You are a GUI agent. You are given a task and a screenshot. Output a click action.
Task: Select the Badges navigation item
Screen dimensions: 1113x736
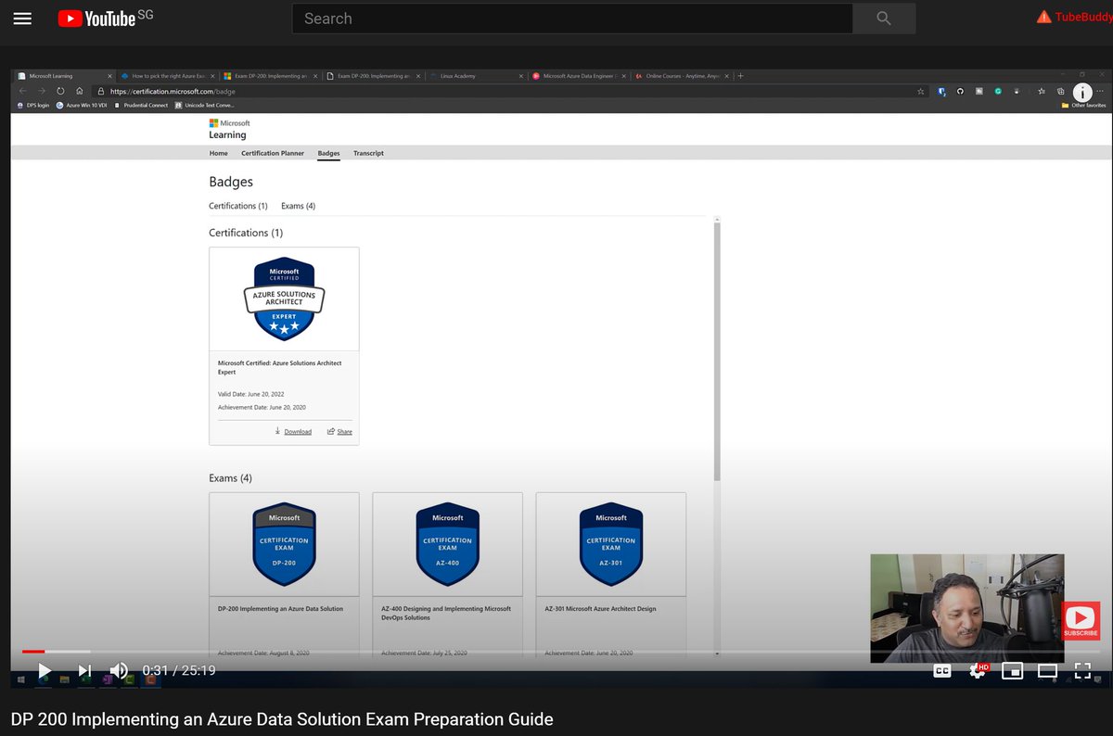point(328,153)
